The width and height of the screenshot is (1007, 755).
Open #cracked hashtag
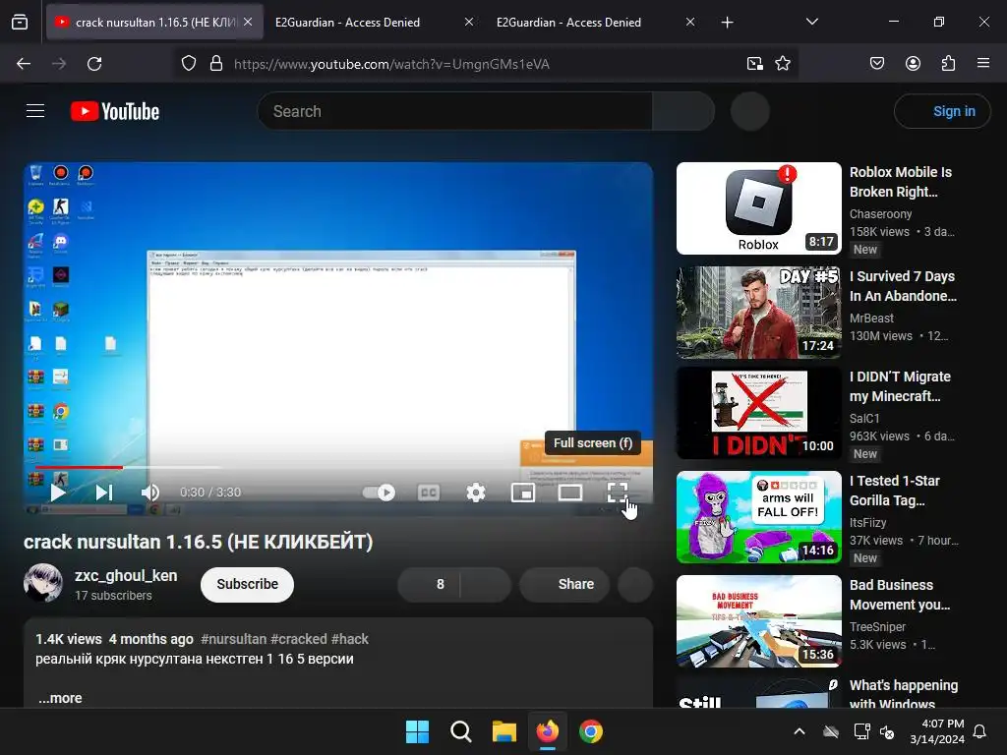[x=299, y=639]
